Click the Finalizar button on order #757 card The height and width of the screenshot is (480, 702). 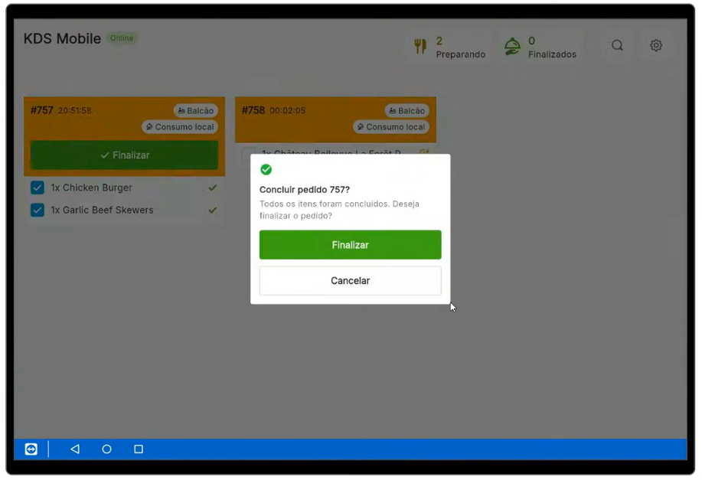[125, 155]
